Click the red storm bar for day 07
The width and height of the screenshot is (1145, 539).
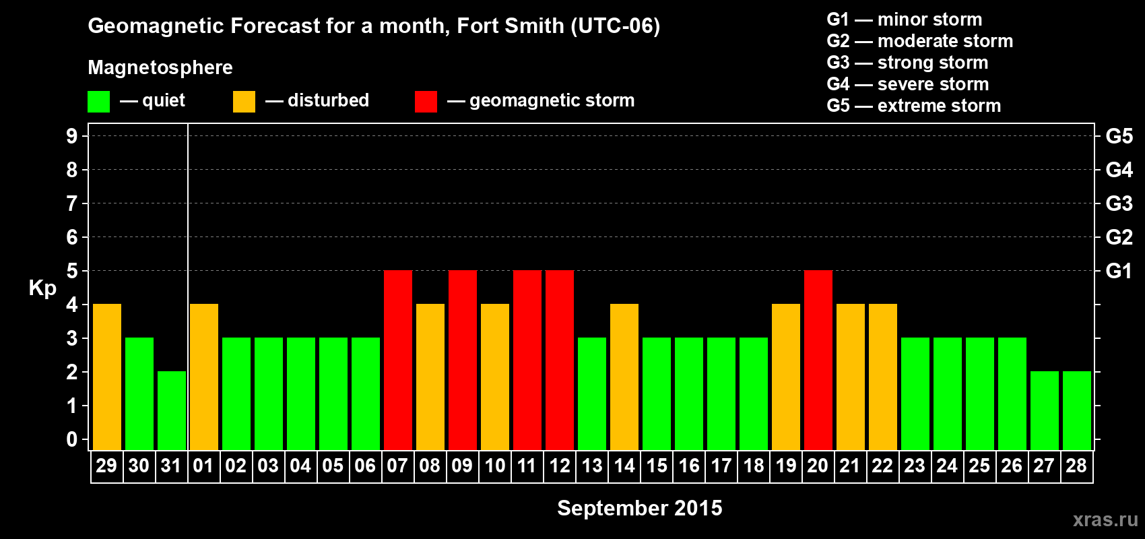point(398,360)
